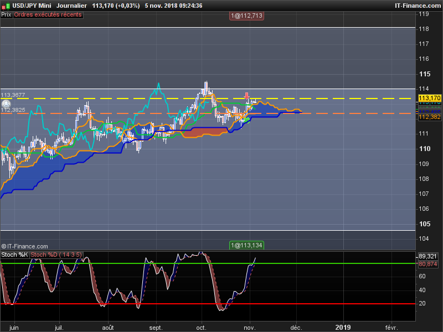Click the USD/JPY Mini instrument title
Image resolution: width=443 pixels, height=332 pixels.
(32, 6)
